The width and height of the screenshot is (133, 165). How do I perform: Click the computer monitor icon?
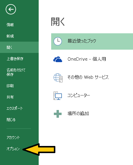point(58,96)
